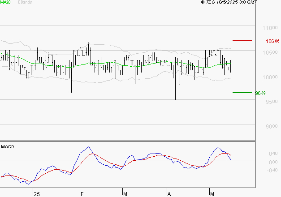
Task: Select the green 96.39 support value
Action: pyautogui.click(x=260, y=93)
